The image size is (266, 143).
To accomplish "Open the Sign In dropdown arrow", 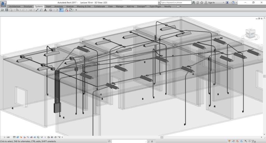I will click(223, 3).
